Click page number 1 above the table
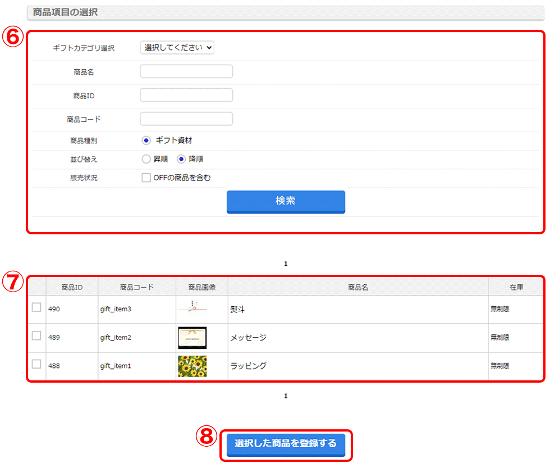The width and height of the screenshot is (550, 472). click(x=286, y=264)
